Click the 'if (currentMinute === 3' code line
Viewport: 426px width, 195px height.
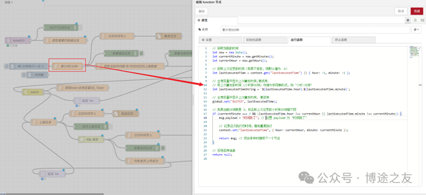[x=307, y=114]
